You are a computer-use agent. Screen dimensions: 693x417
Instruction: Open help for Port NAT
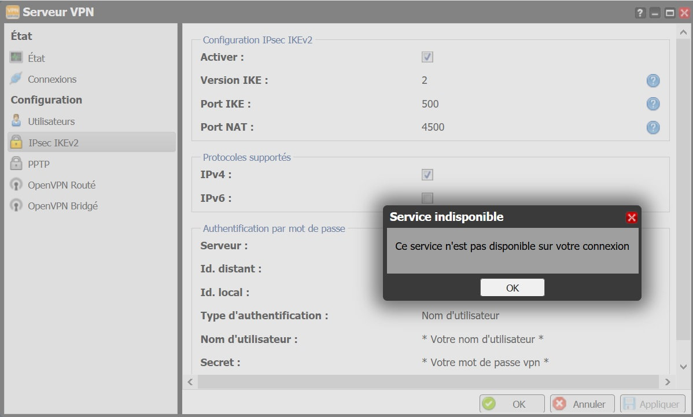653,127
